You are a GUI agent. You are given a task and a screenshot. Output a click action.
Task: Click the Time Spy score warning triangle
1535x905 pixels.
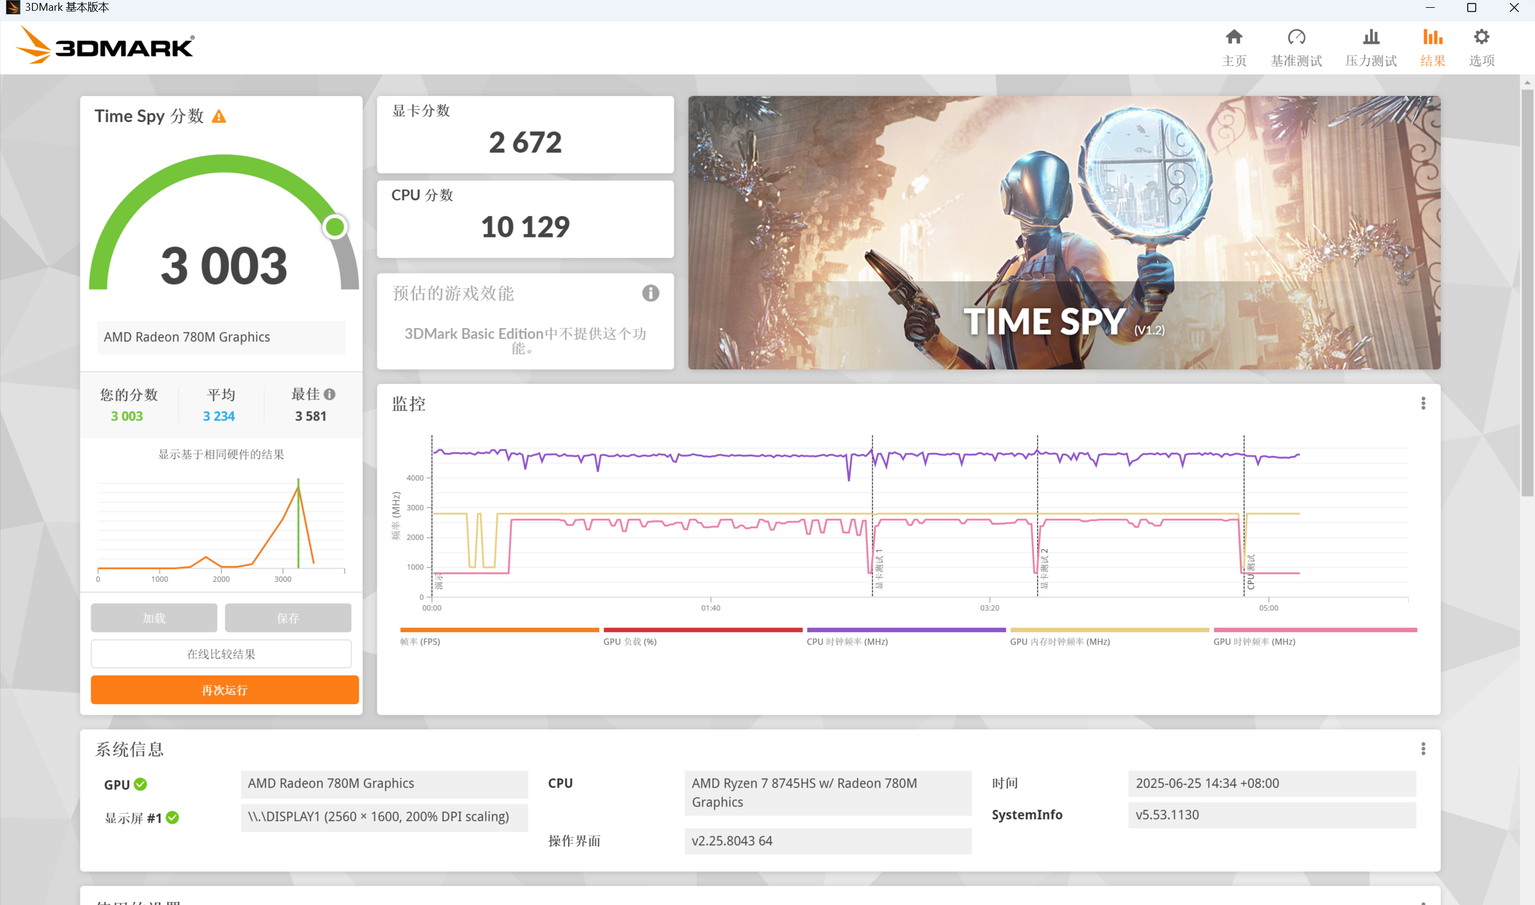[219, 116]
